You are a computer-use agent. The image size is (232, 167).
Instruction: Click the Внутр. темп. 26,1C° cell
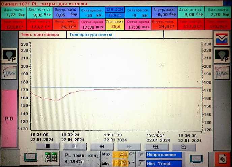tap(66, 24)
